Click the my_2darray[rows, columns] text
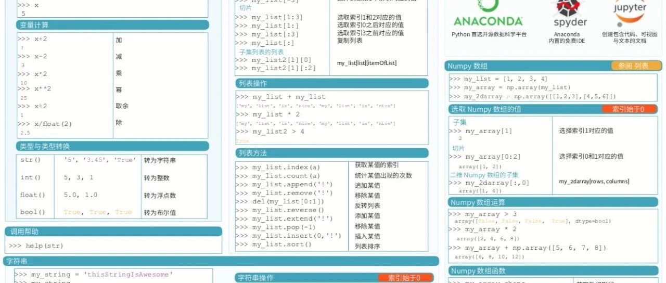 pyautogui.click(x=594, y=182)
